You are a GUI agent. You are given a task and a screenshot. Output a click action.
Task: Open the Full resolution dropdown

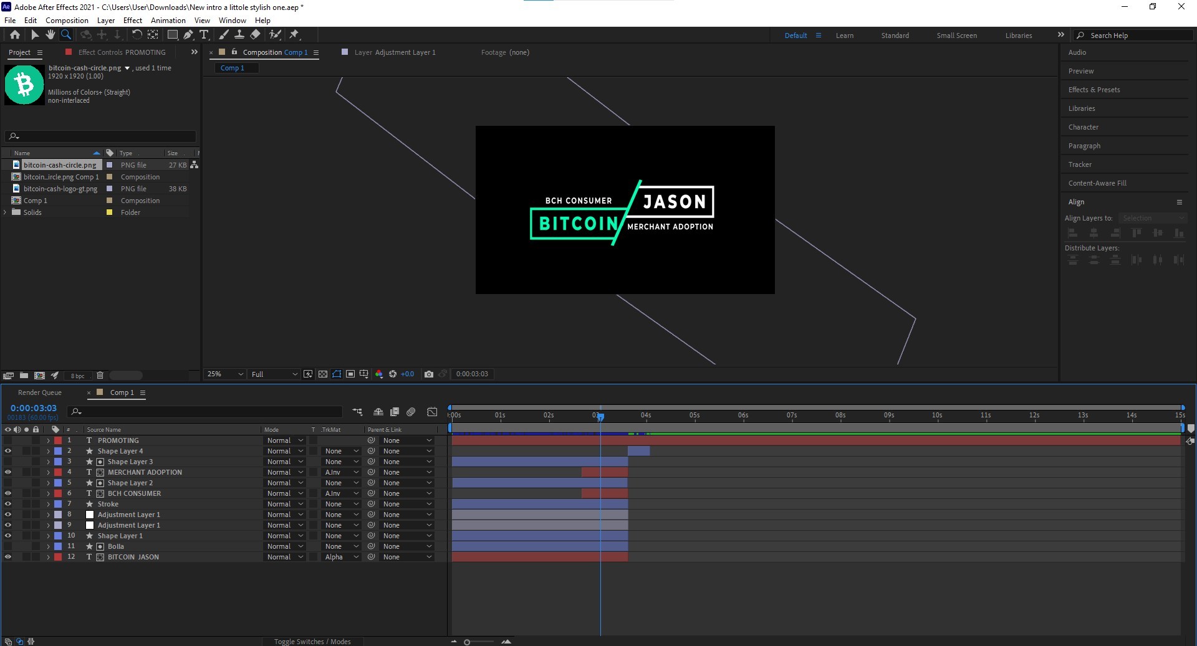click(x=274, y=374)
